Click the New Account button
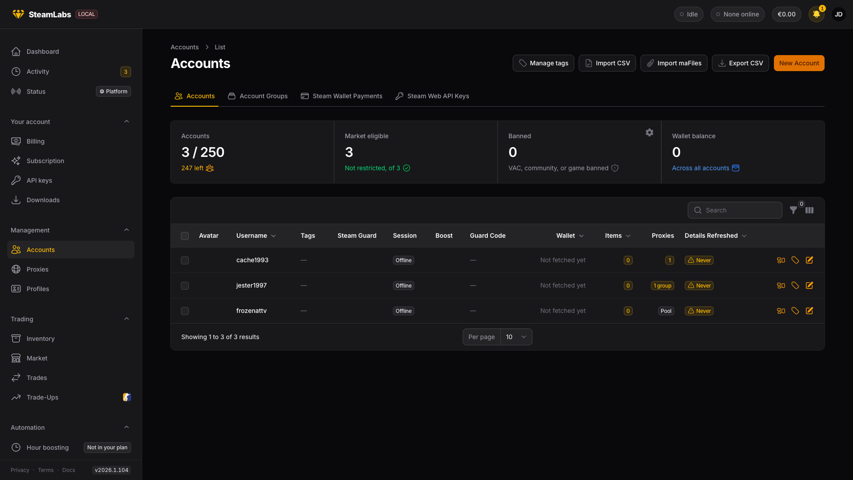Viewport: 853px width, 480px height. click(799, 63)
